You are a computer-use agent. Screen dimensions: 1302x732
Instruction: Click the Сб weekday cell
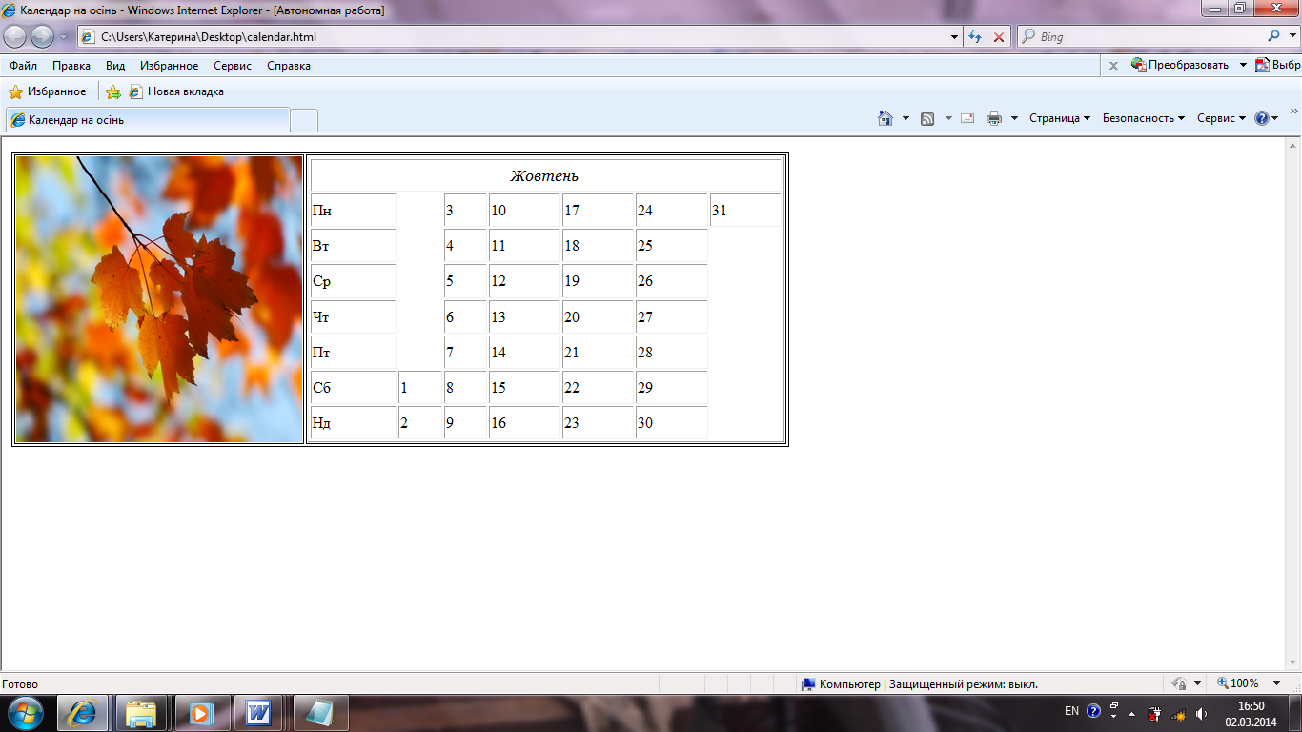coord(353,388)
